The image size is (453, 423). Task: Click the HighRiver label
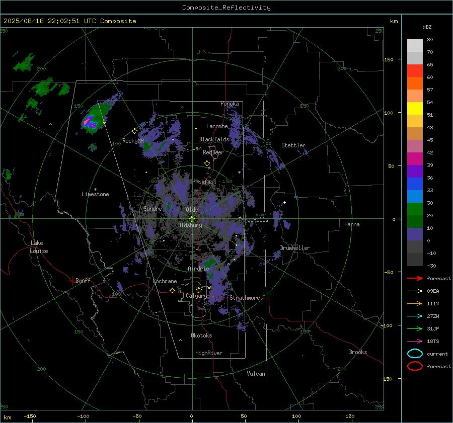[209, 353]
